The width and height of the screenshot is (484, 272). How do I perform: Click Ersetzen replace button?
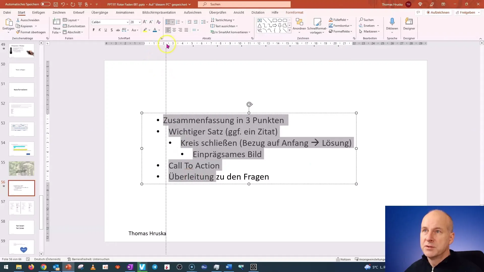(367, 25)
